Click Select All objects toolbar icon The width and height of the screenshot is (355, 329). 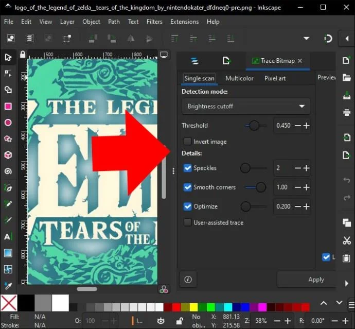(x=11, y=38)
